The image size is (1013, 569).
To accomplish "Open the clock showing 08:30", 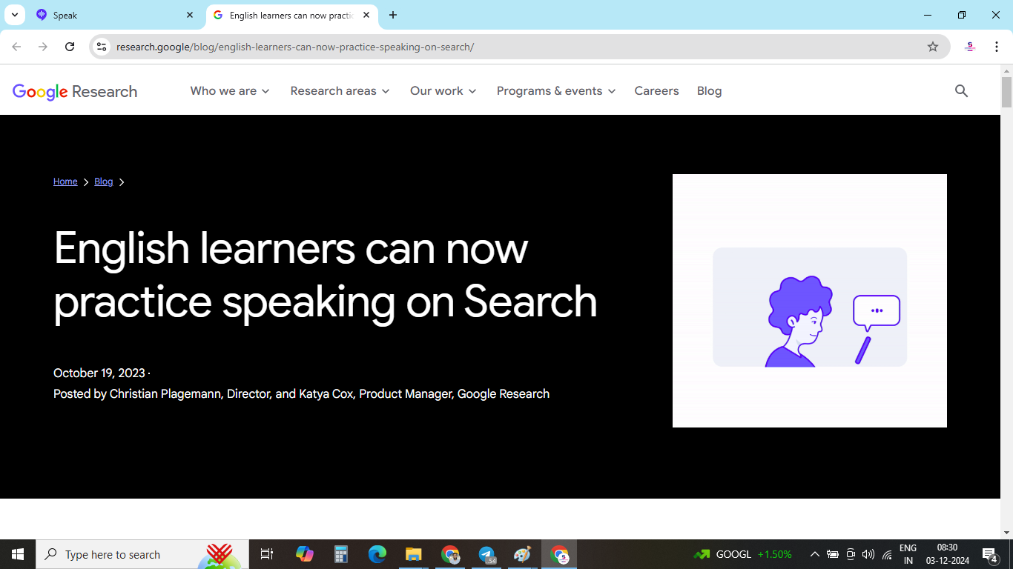I will 947,554.
